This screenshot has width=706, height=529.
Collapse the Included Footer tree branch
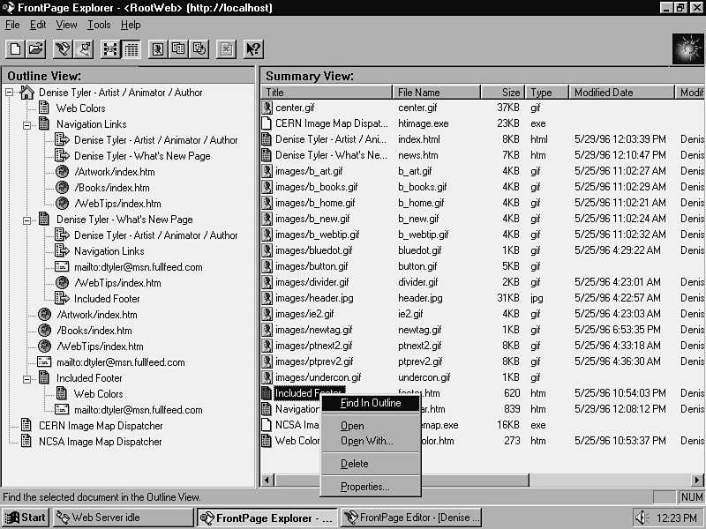27,378
